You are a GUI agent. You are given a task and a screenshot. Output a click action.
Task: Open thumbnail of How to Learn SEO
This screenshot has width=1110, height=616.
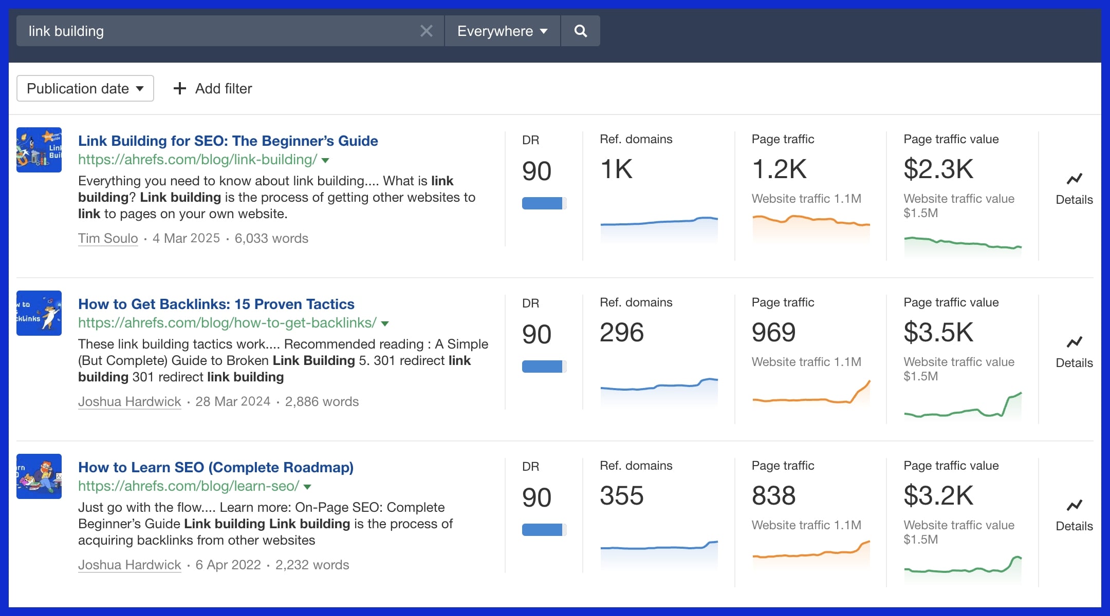coord(39,476)
